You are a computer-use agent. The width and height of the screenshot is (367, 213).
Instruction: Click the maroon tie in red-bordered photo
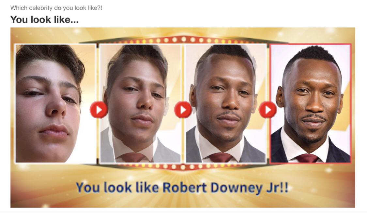(x=307, y=158)
